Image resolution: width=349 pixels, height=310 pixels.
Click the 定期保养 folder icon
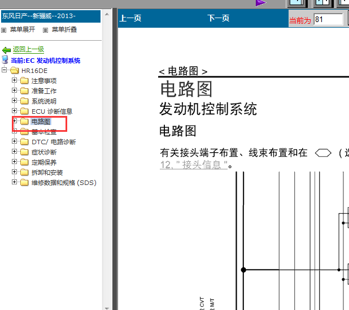(24, 162)
